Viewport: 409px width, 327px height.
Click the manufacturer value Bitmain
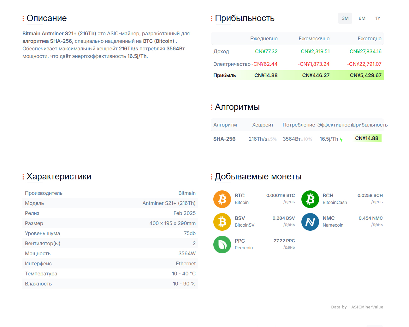[187, 193]
